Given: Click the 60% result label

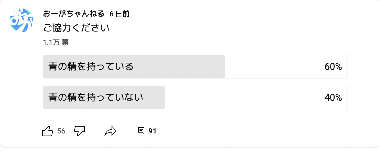Looking at the screenshot, I should pos(333,67).
